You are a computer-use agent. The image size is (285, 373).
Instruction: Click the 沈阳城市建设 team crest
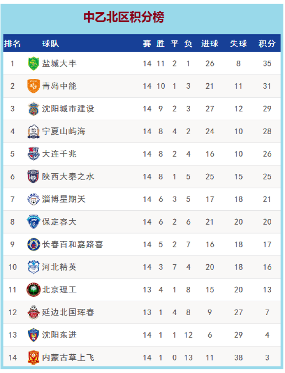pos(33,109)
